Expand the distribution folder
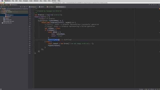The image size is (160, 90). point(2,10)
